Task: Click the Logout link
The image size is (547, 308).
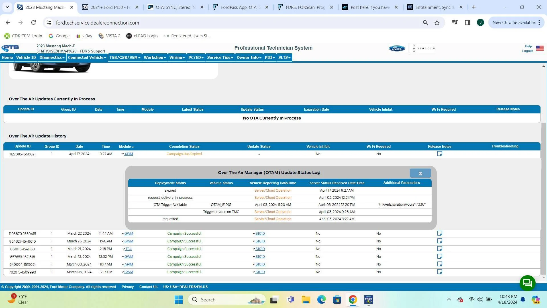Action: pyautogui.click(x=527, y=51)
